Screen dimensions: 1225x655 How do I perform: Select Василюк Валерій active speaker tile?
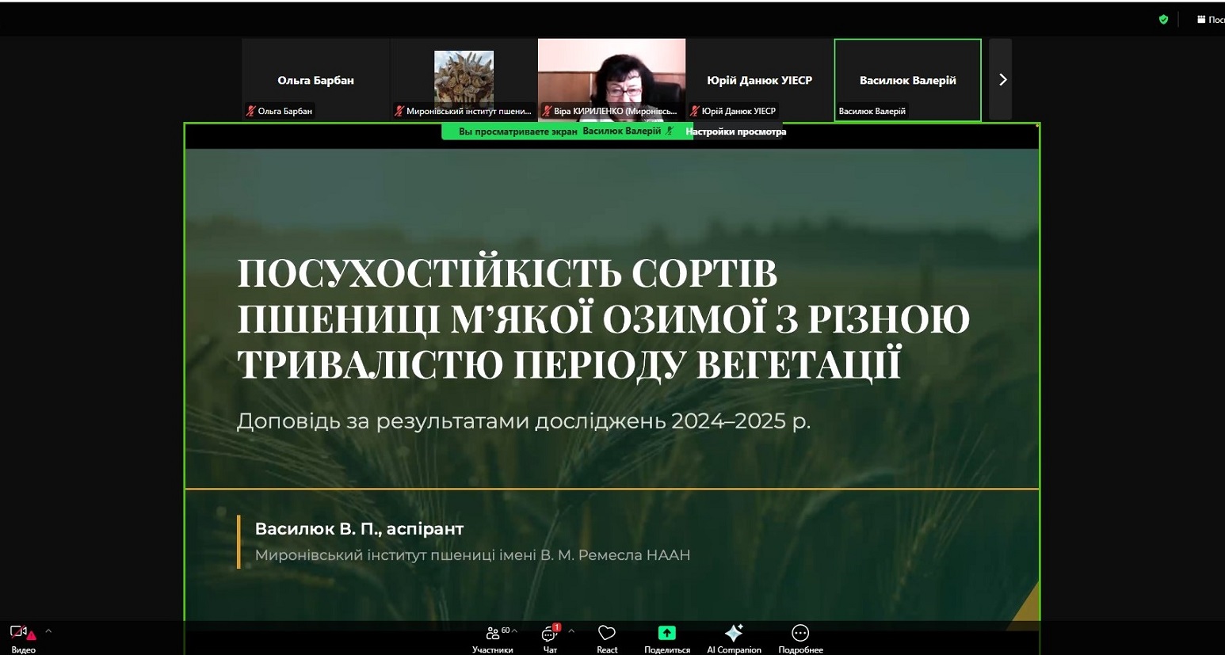coord(907,79)
